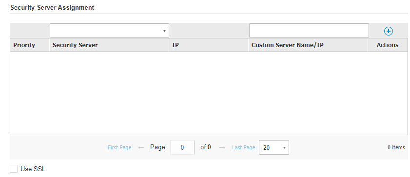Click the Actions column header
Image resolution: width=410 pixels, height=177 pixels.
click(x=388, y=45)
